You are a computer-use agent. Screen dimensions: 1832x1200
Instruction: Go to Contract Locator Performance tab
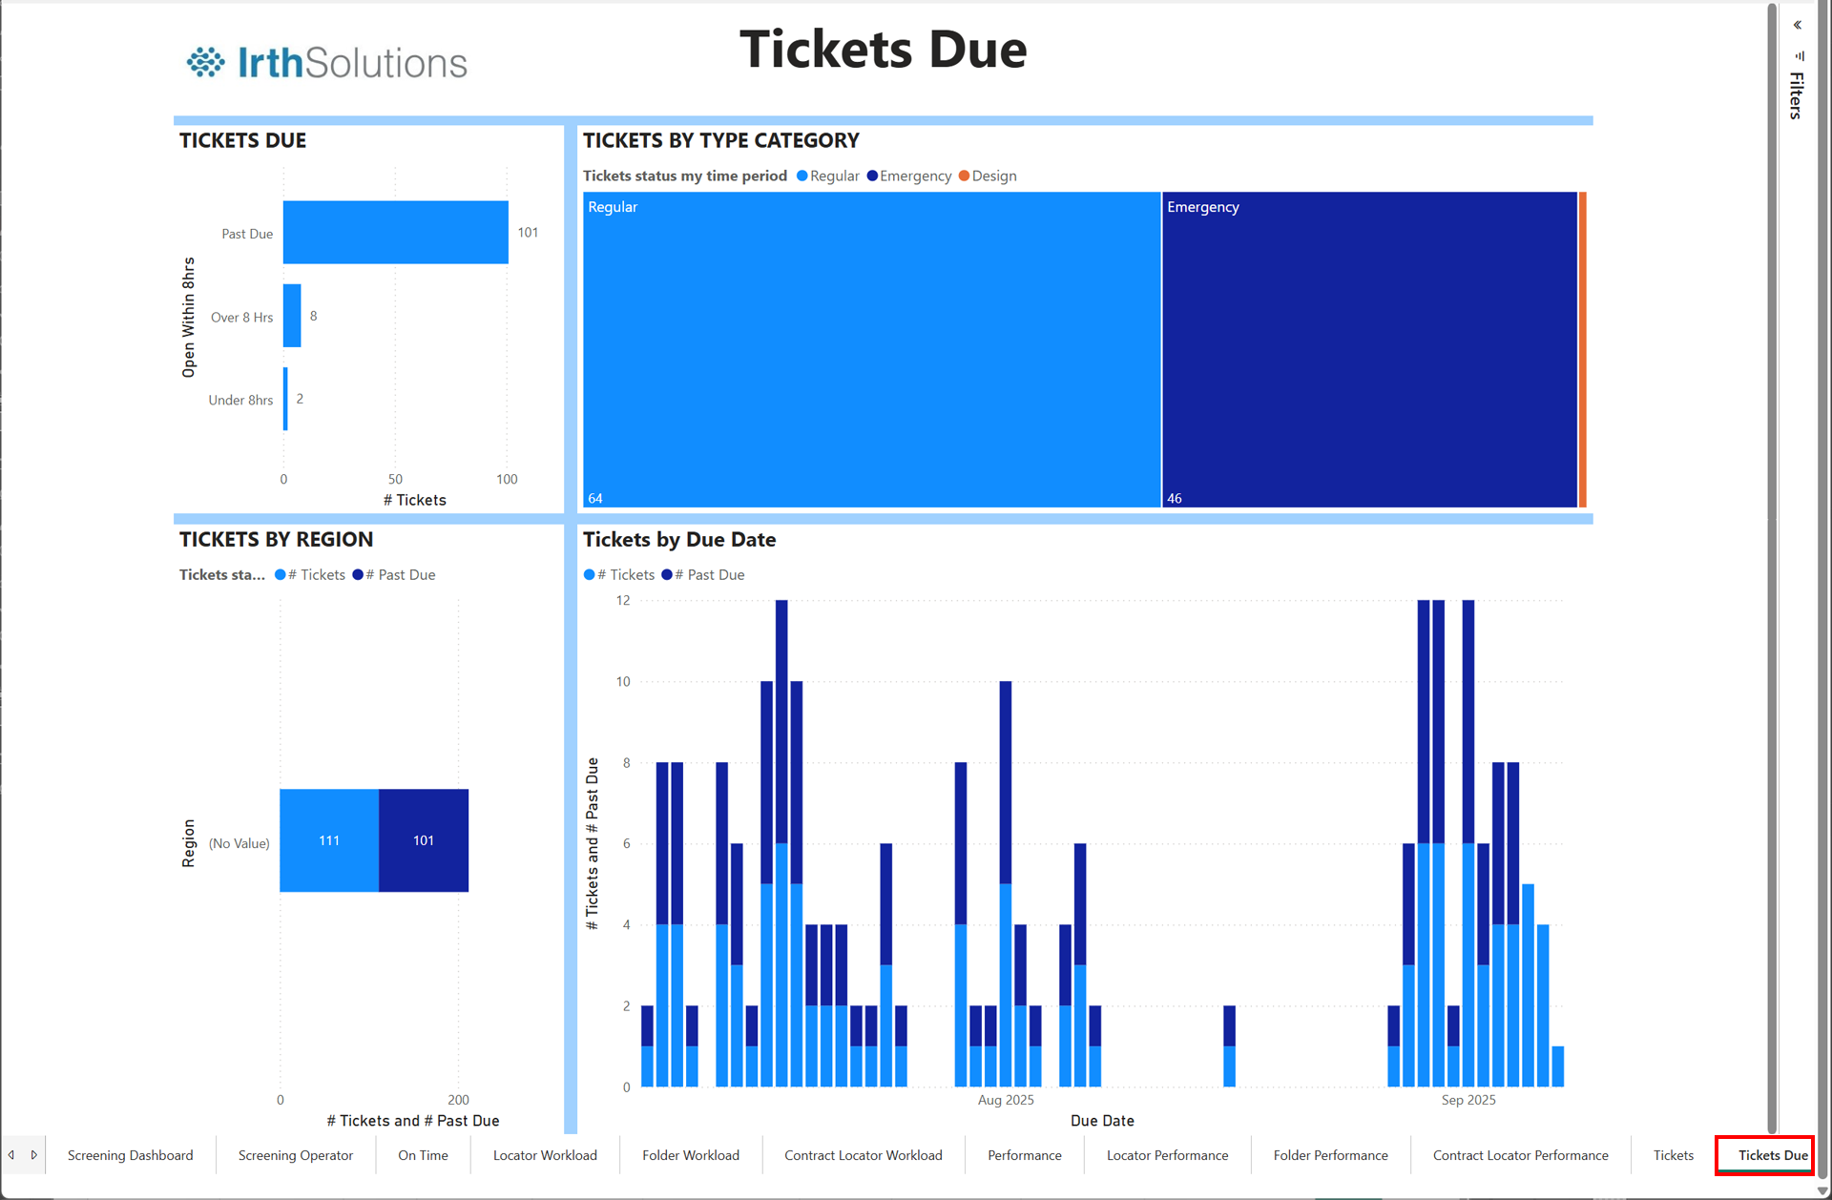point(1520,1155)
